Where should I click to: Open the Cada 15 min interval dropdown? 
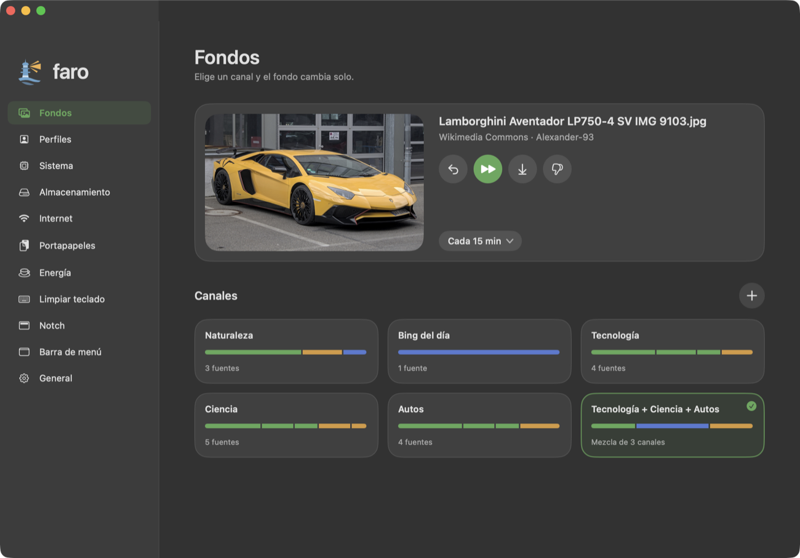pos(480,241)
